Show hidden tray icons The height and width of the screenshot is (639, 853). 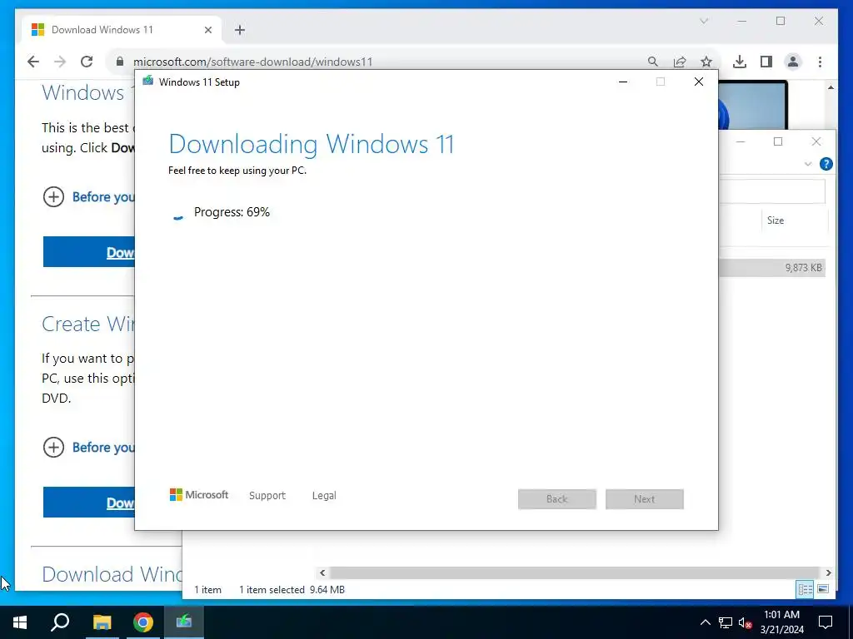705,622
